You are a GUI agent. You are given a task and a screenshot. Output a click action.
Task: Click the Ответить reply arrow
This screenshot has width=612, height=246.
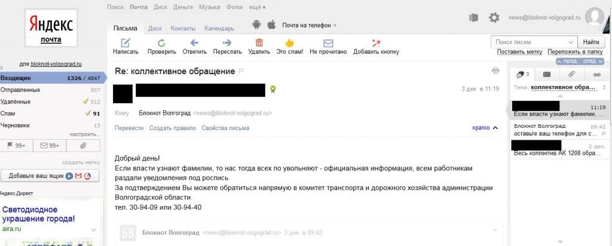point(194,43)
